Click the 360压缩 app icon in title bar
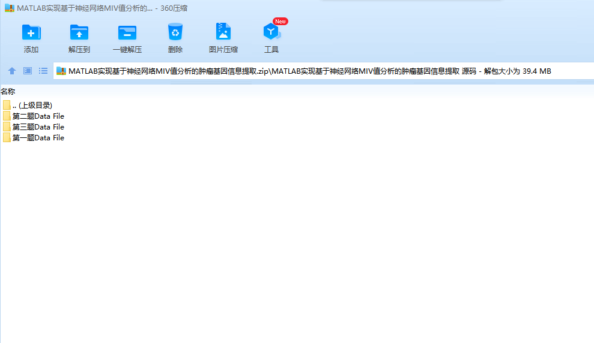The height and width of the screenshot is (343, 594). click(10, 8)
